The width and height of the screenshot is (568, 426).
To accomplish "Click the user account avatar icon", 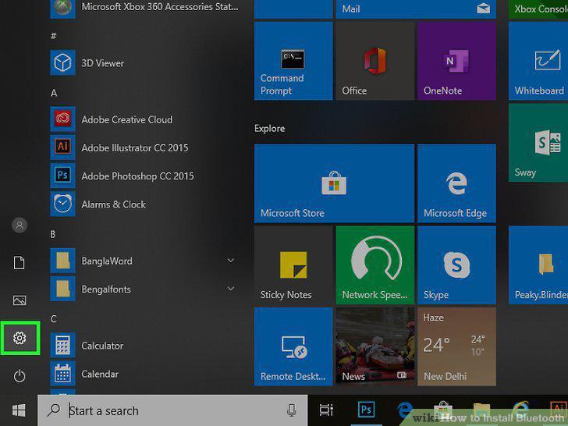I will point(20,225).
